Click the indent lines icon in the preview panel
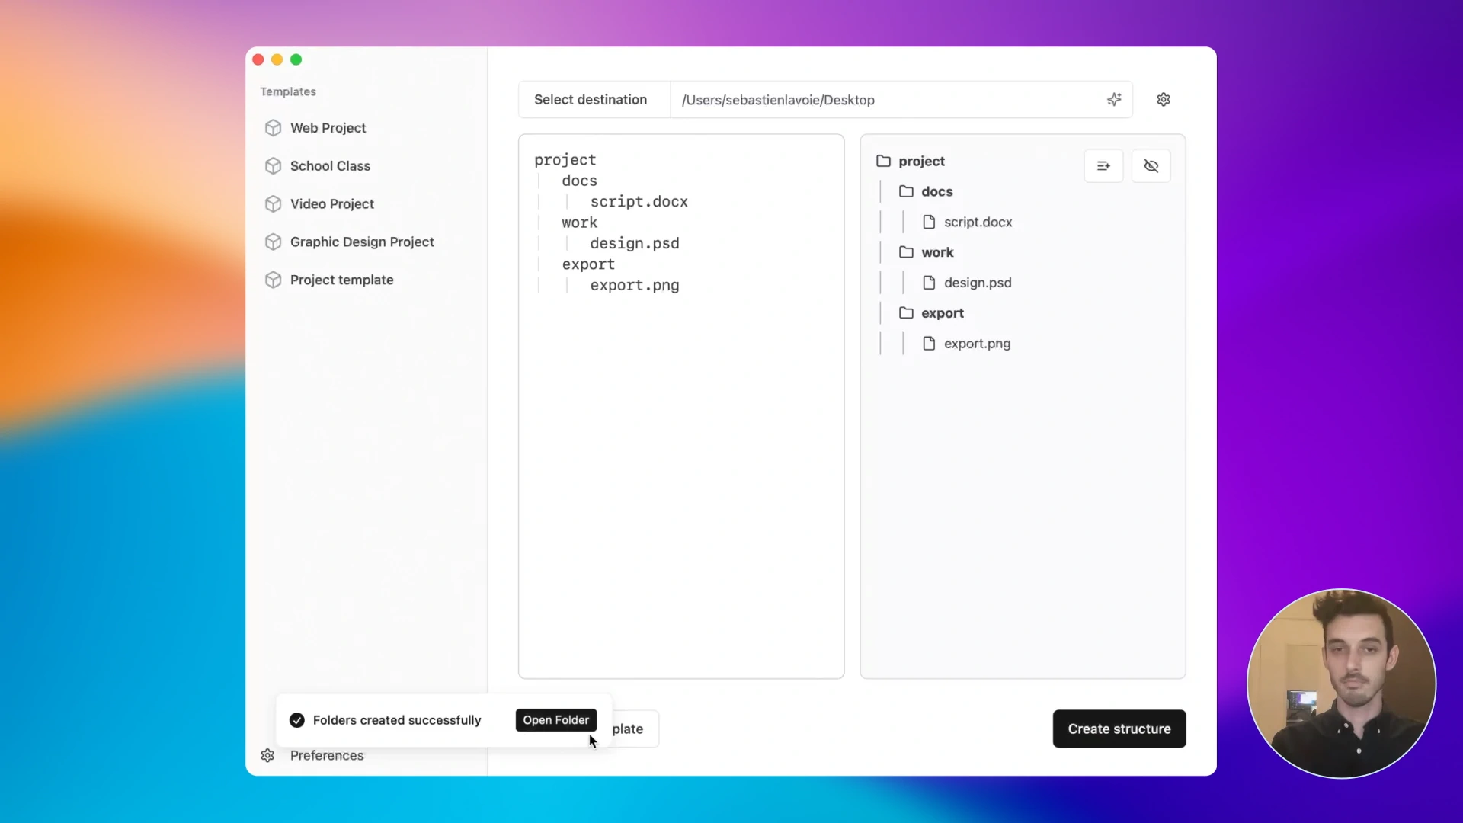Screen dimensions: 1463x823 [1103, 166]
